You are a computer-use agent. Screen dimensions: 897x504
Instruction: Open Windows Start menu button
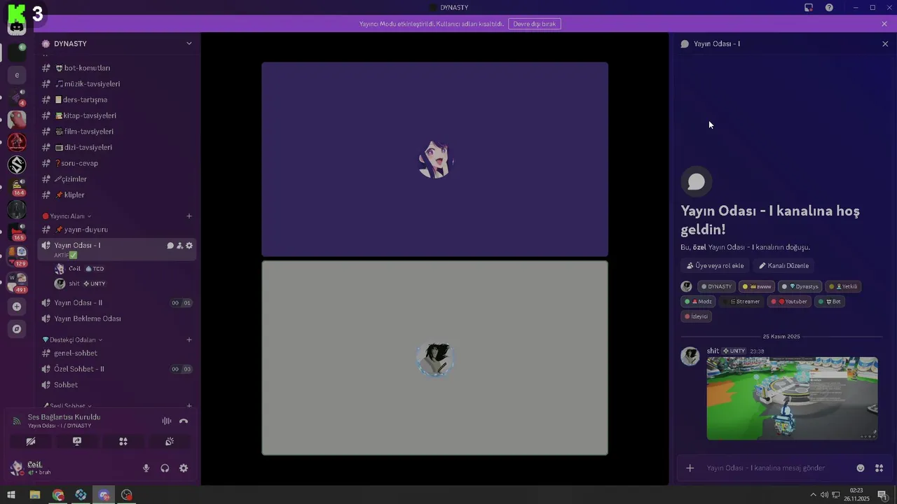(x=11, y=495)
